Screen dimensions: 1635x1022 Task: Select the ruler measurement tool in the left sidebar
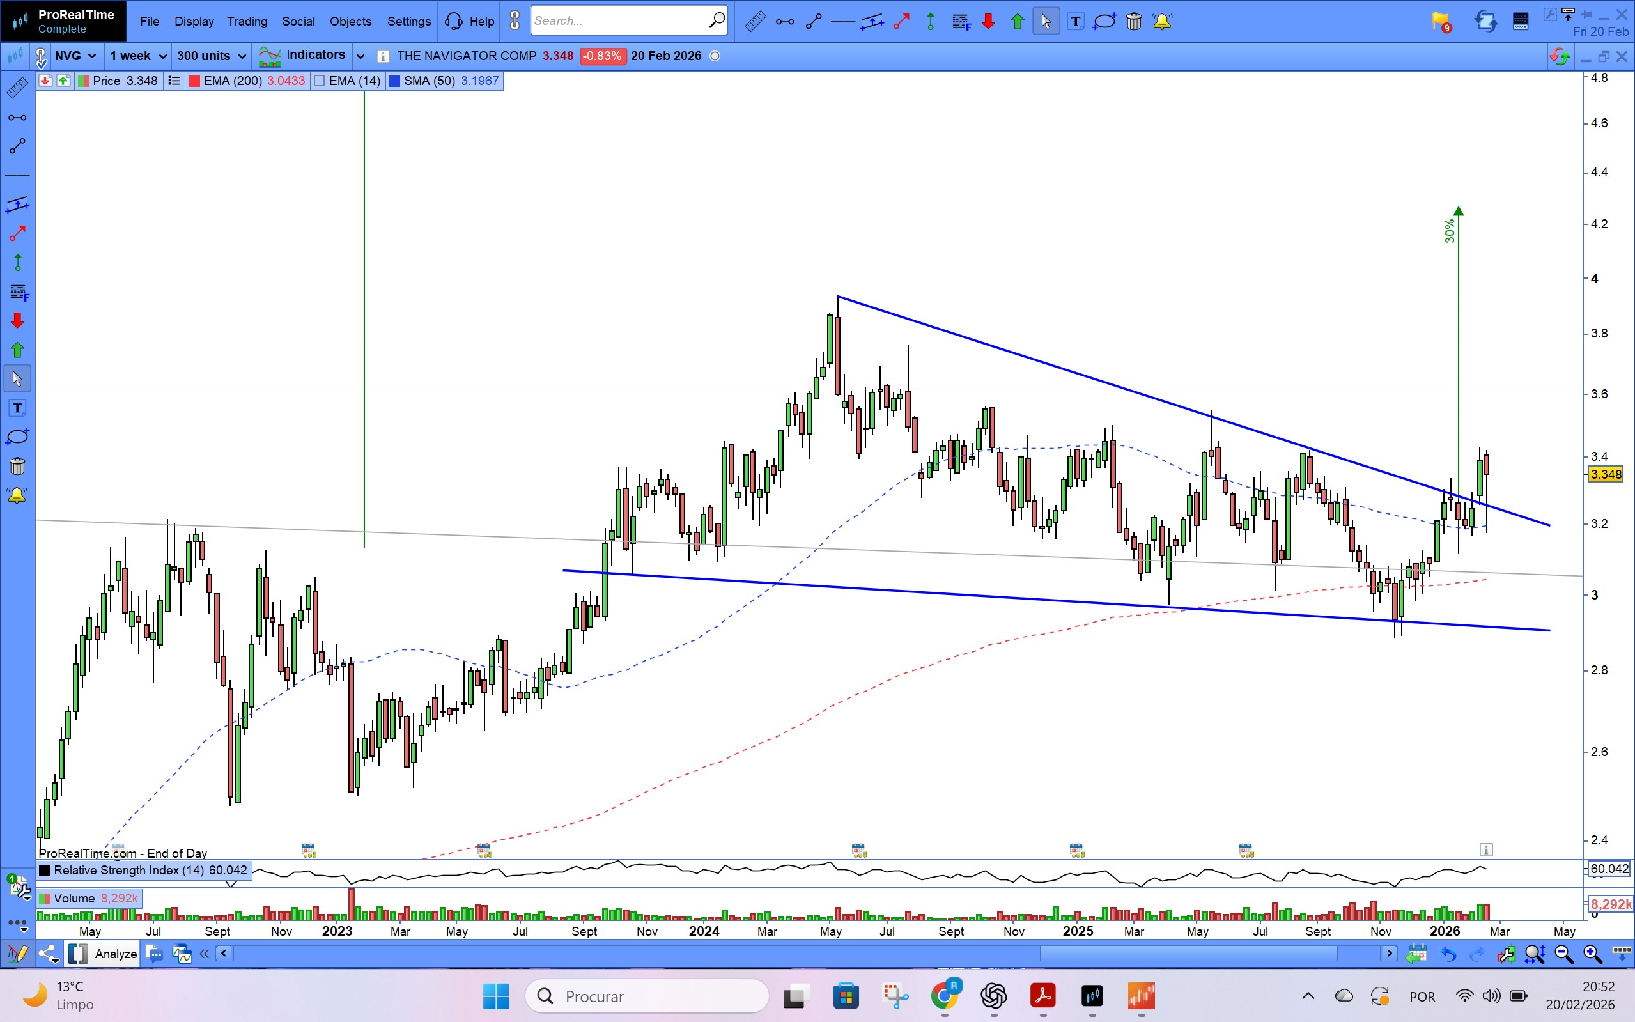click(17, 88)
